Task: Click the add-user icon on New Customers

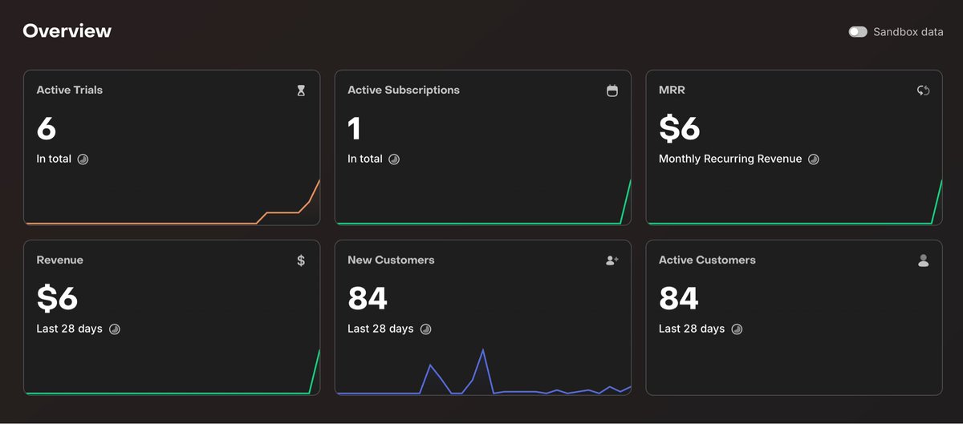Action: (612, 260)
